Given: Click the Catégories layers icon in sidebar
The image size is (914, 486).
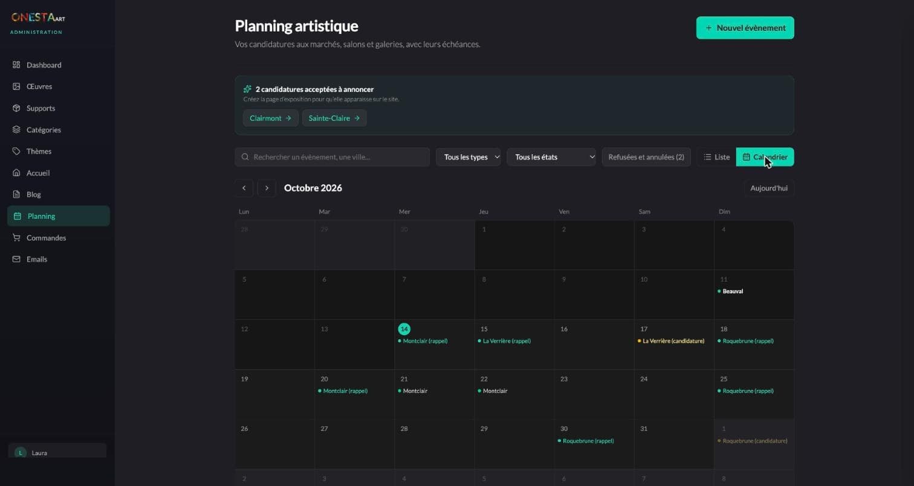Looking at the screenshot, I should click(x=16, y=129).
